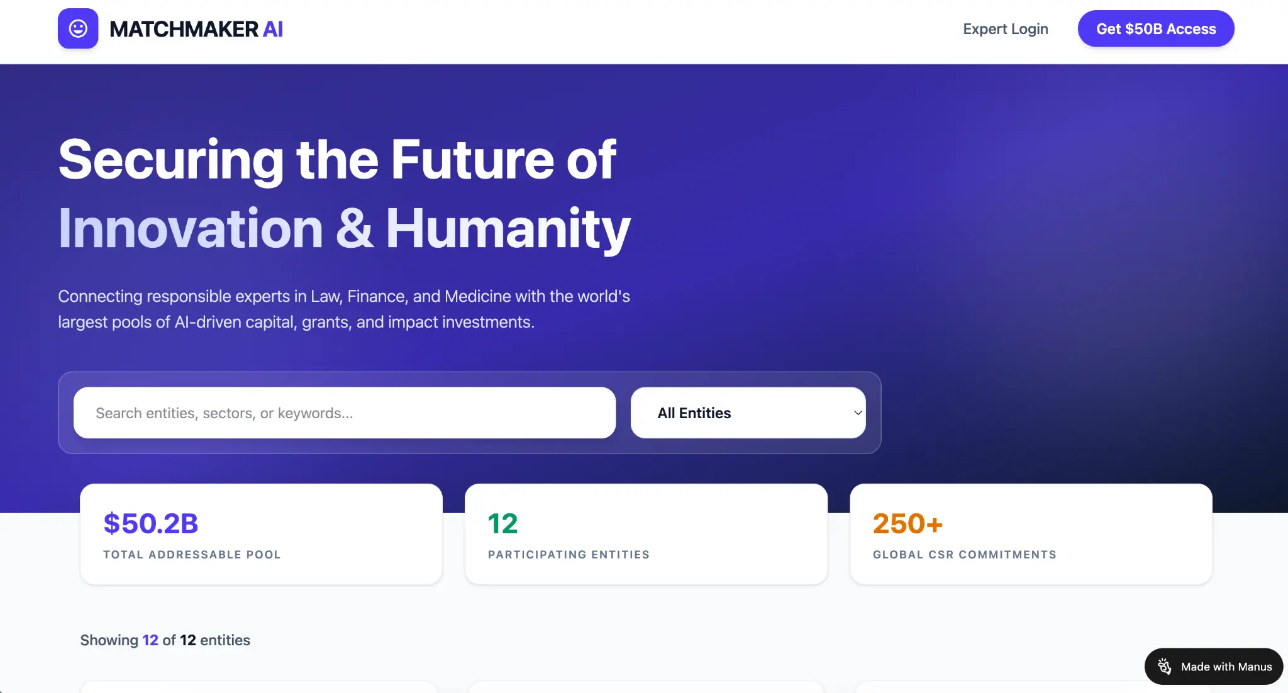This screenshot has width=1288, height=693.
Task: Click the smiley face logo icon
Action: tap(78, 28)
